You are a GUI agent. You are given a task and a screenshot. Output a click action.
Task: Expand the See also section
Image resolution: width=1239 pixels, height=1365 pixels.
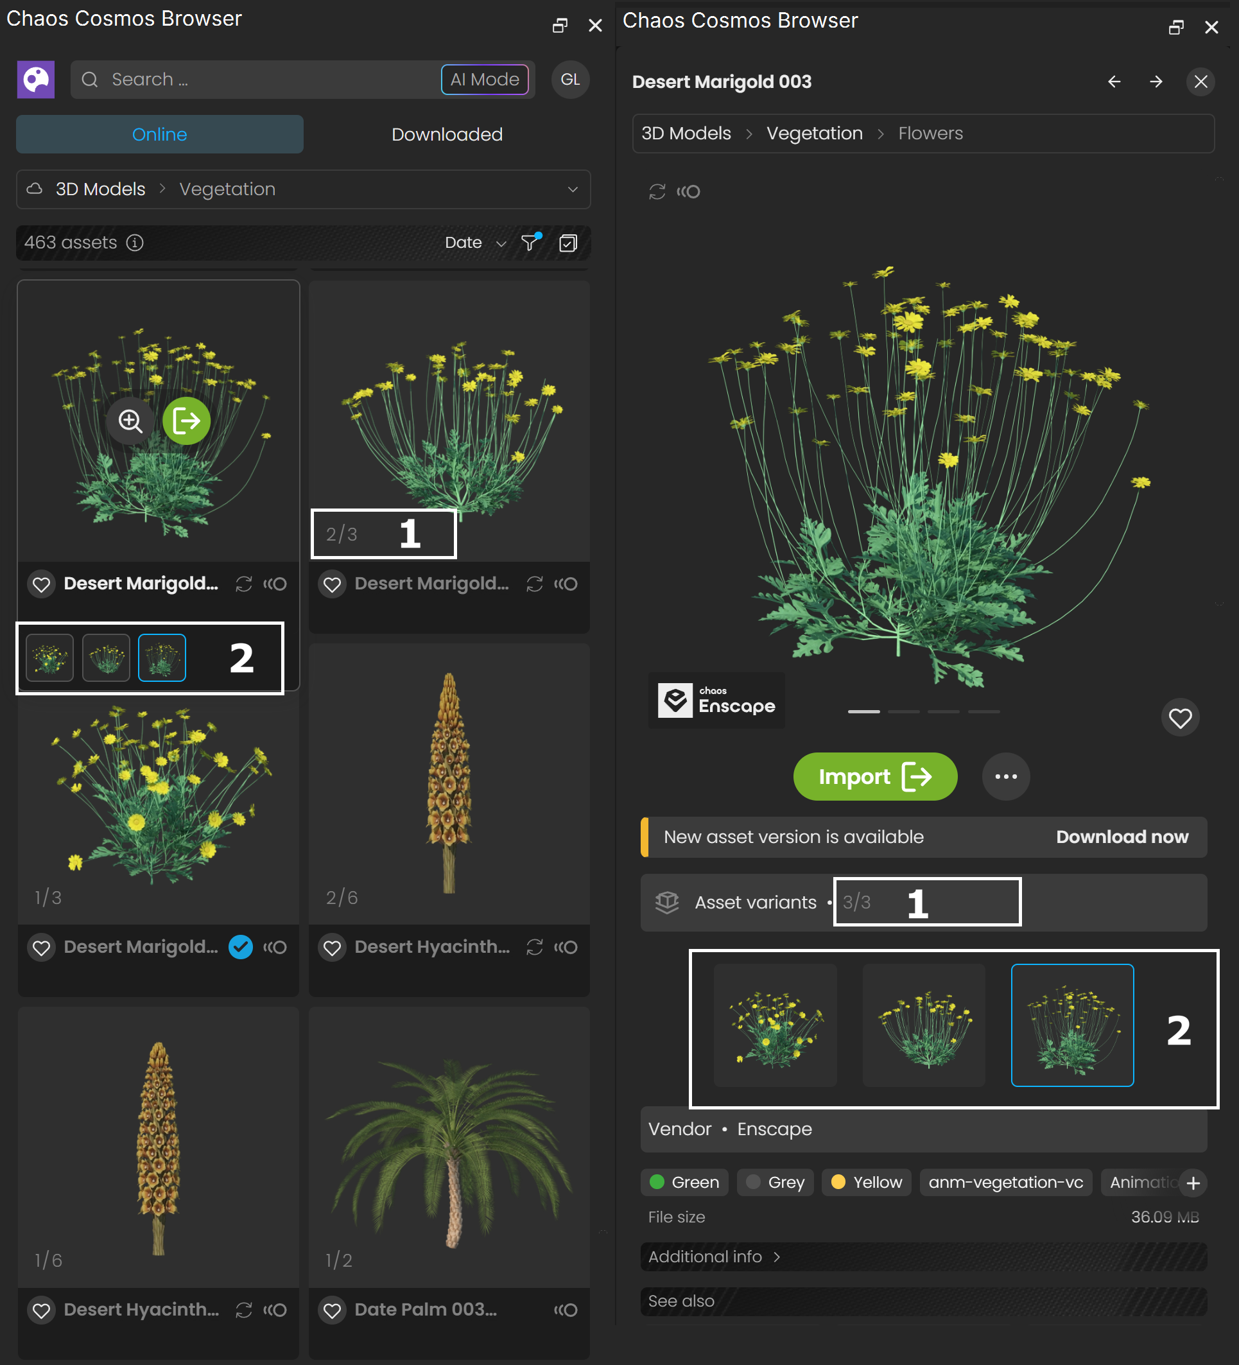tap(924, 1301)
